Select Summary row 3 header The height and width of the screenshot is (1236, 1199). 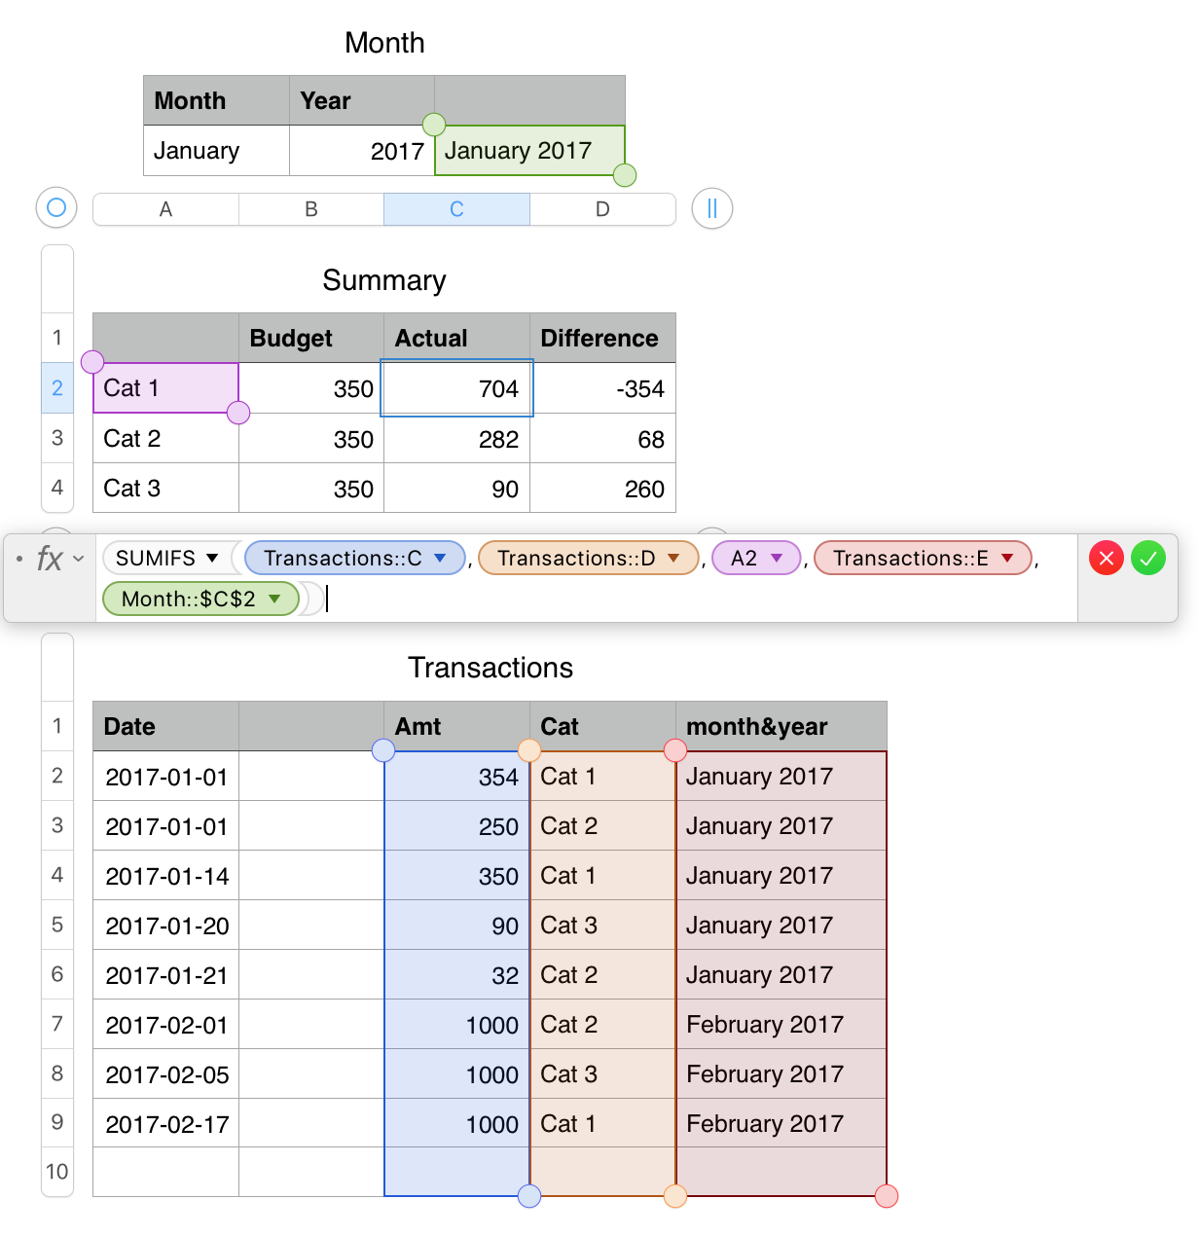coord(57,438)
